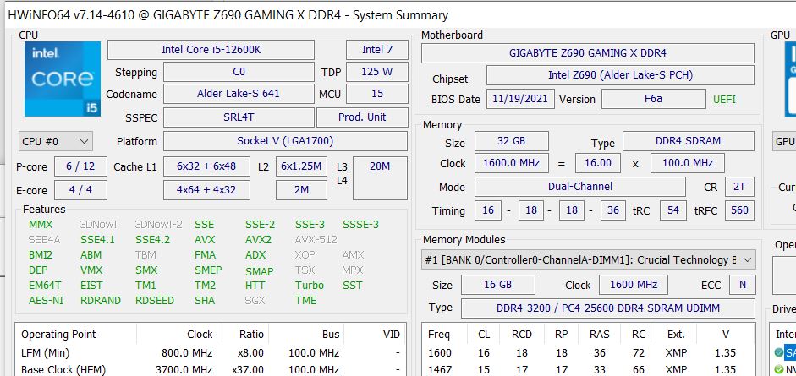Click the VMX feature label

coord(91,270)
